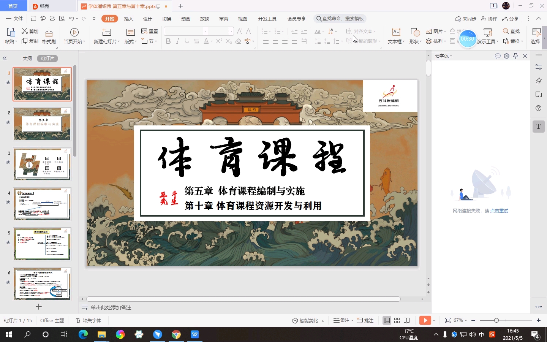The width and height of the screenshot is (547, 342).
Task: Switch to slide sorter grid view
Action: pyautogui.click(x=397, y=320)
